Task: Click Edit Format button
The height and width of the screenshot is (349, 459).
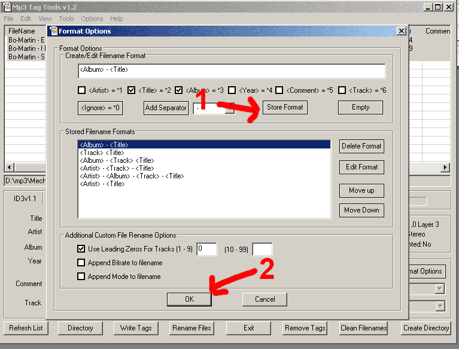Action: 361,167
